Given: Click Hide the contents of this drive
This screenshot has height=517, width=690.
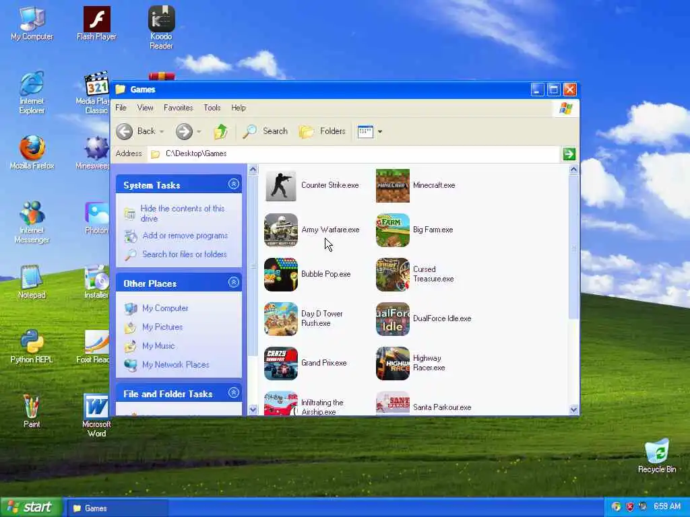Looking at the screenshot, I should tap(183, 213).
